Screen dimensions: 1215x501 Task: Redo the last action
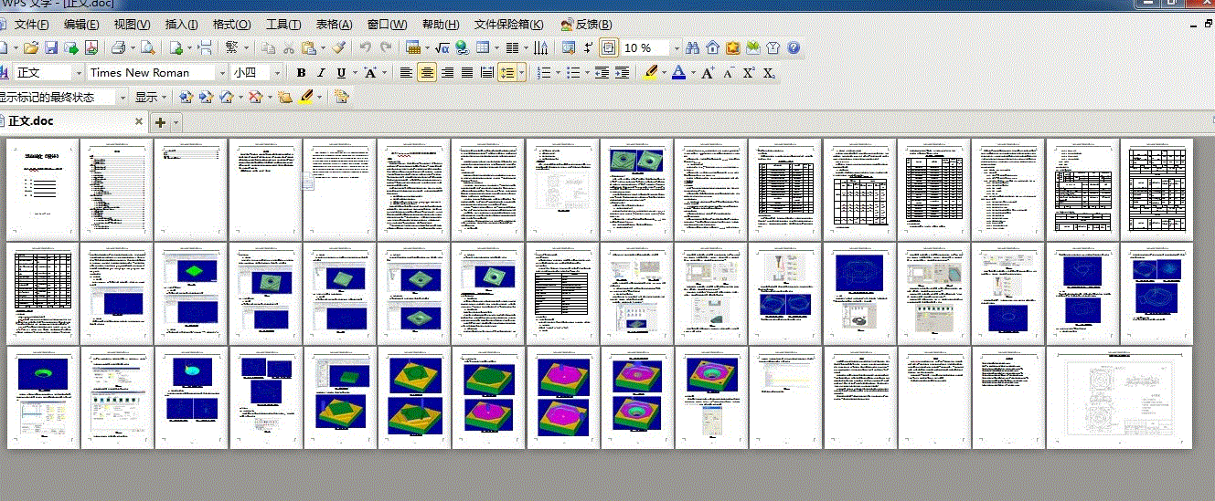tap(386, 47)
